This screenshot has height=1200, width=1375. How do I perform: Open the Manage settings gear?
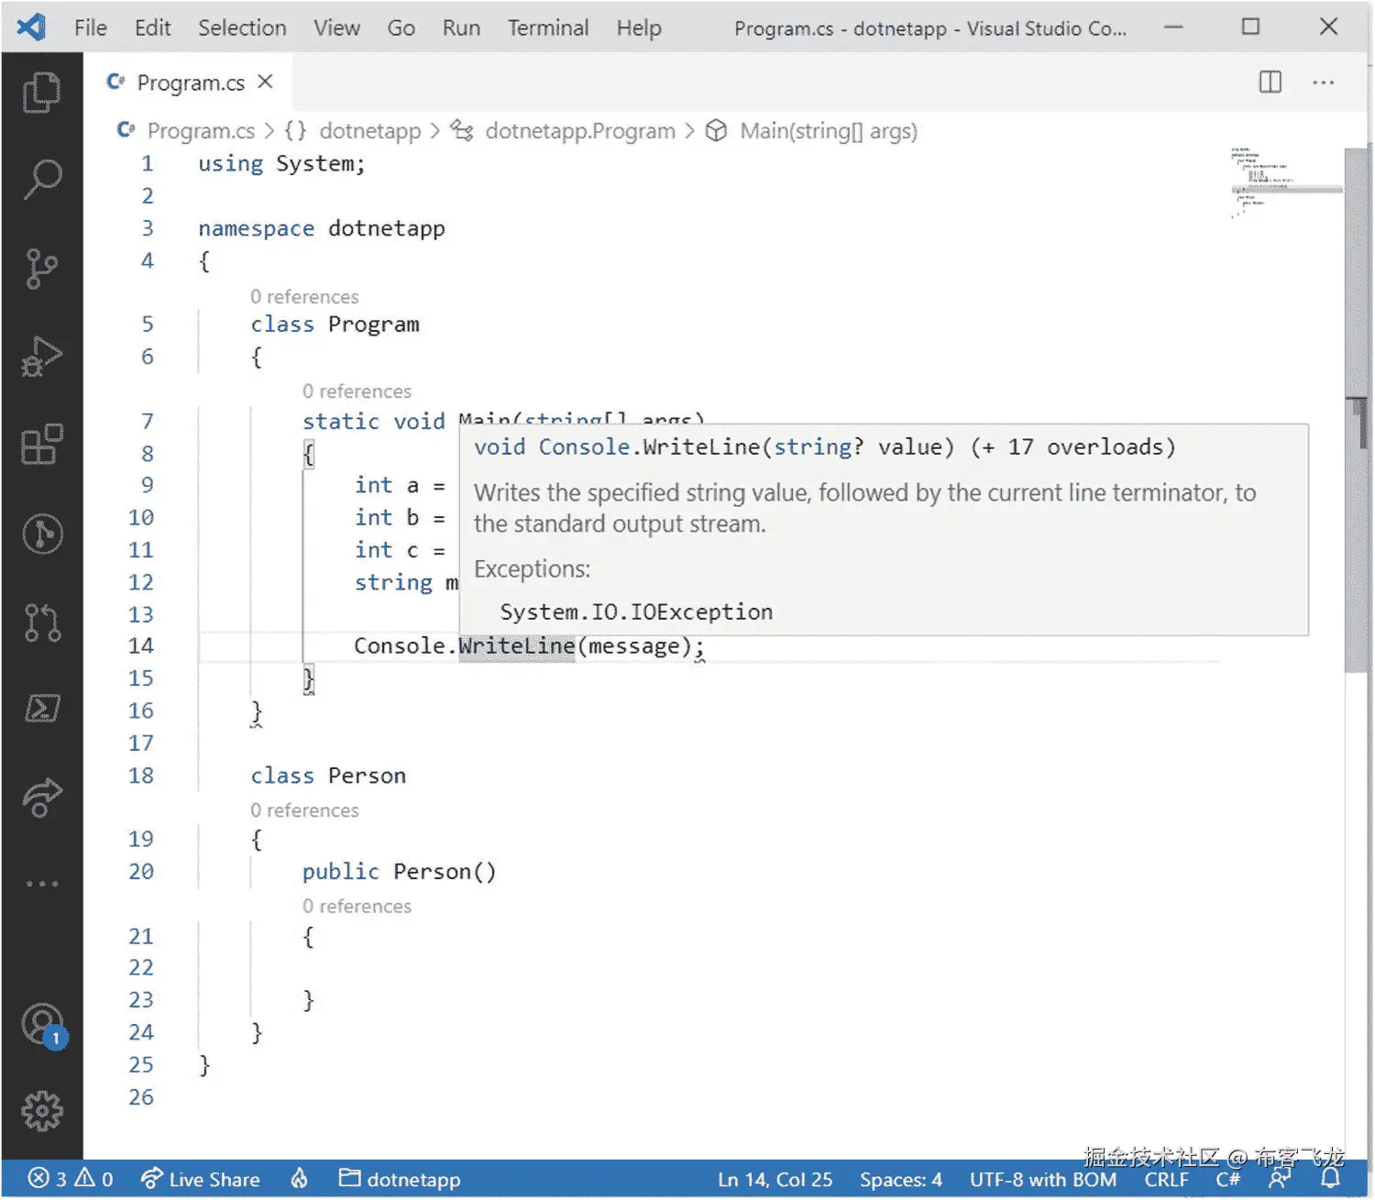pos(41,1112)
